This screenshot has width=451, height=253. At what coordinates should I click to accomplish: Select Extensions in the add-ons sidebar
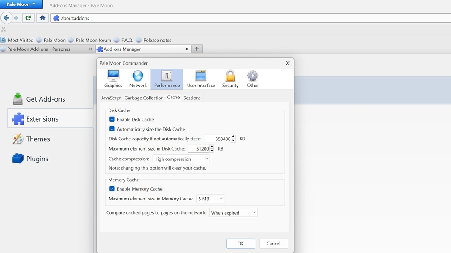pos(50,119)
